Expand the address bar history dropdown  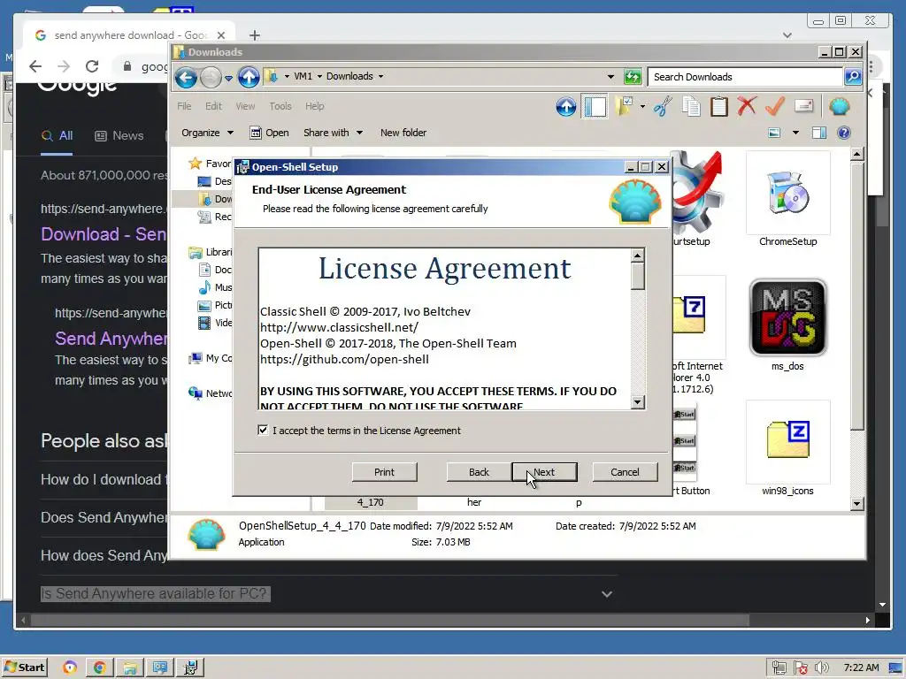click(x=610, y=76)
